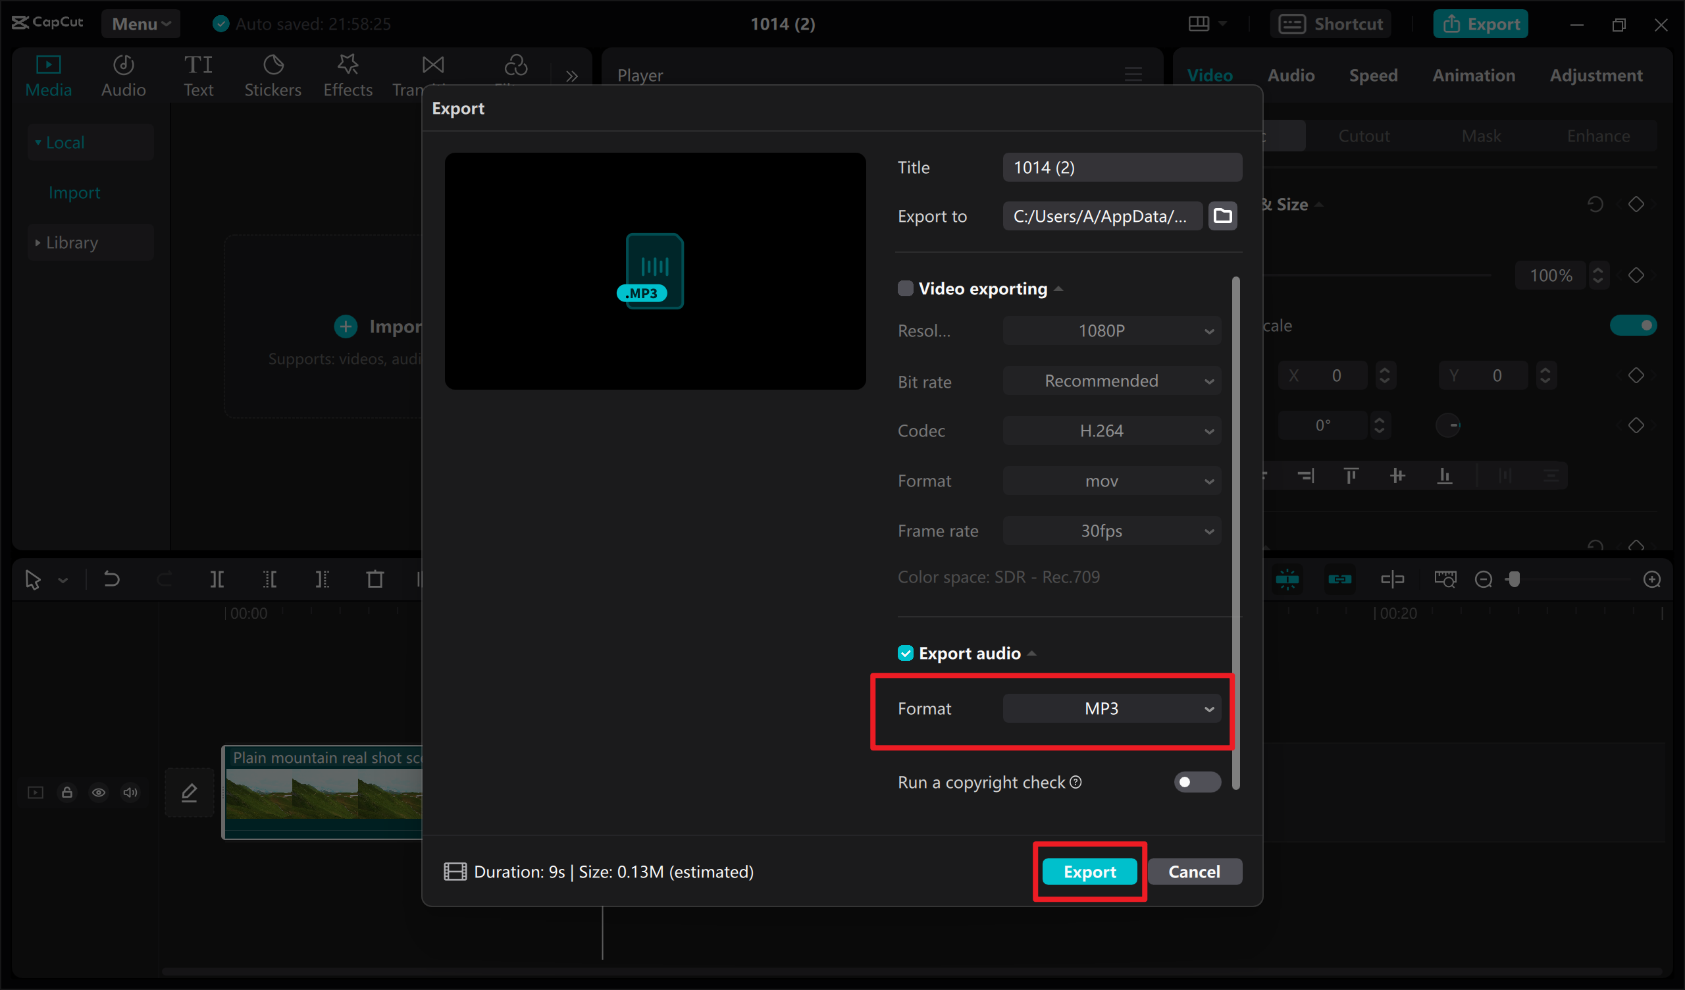Mute the track via speaker icon
This screenshot has width=1685, height=990.
click(x=130, y=793)
